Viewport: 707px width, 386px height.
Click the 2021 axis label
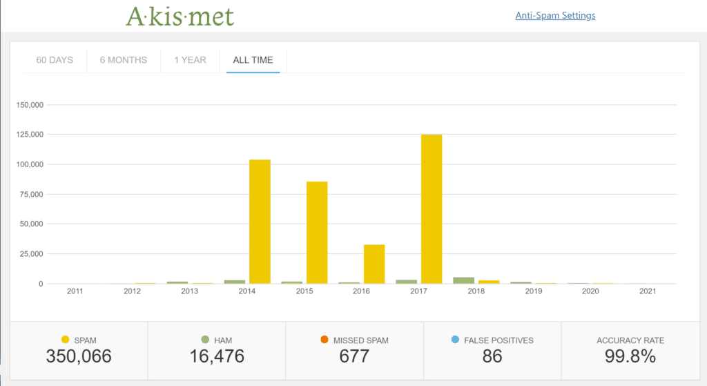click(x=648, y=291)
